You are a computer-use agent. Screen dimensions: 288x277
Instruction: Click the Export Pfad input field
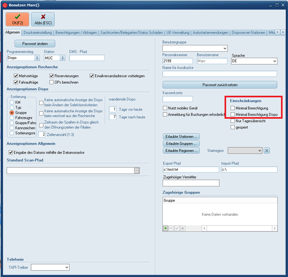click(x=191, y=169)
